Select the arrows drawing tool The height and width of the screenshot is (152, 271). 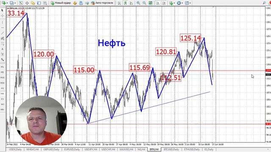3,60
